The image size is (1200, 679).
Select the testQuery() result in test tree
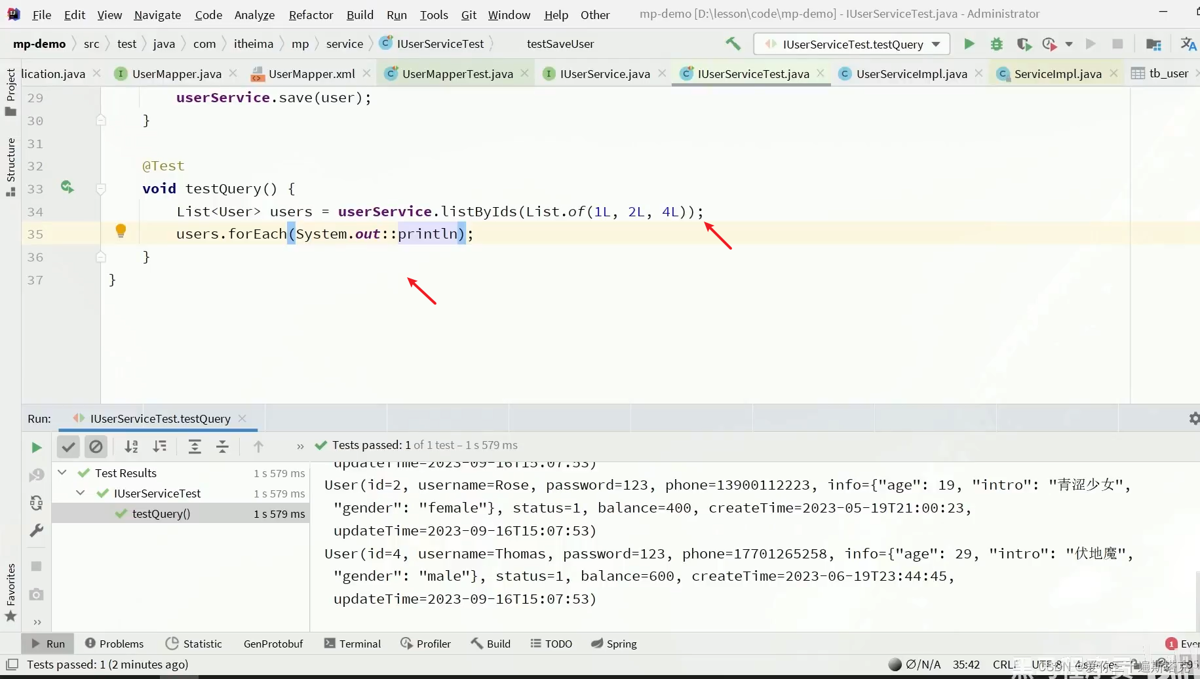point(161,514)
